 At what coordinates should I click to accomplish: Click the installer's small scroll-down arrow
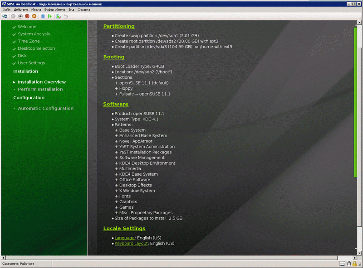[x=356, y=249]
